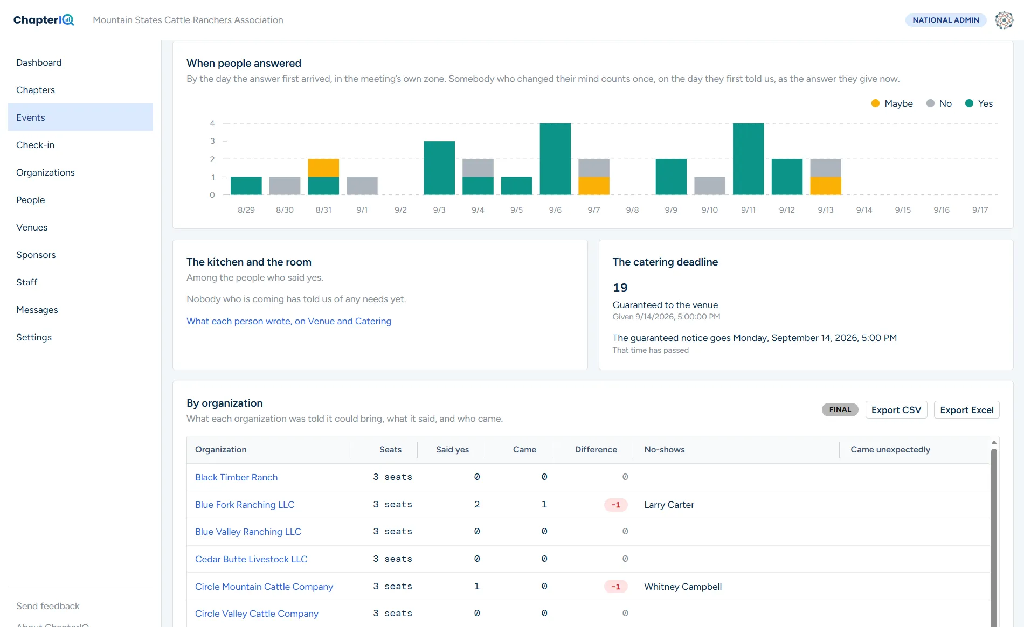Viewport: 1024px width, 627px height.
Task: Open Messages in sidebar
Action: tap(80, 310)
